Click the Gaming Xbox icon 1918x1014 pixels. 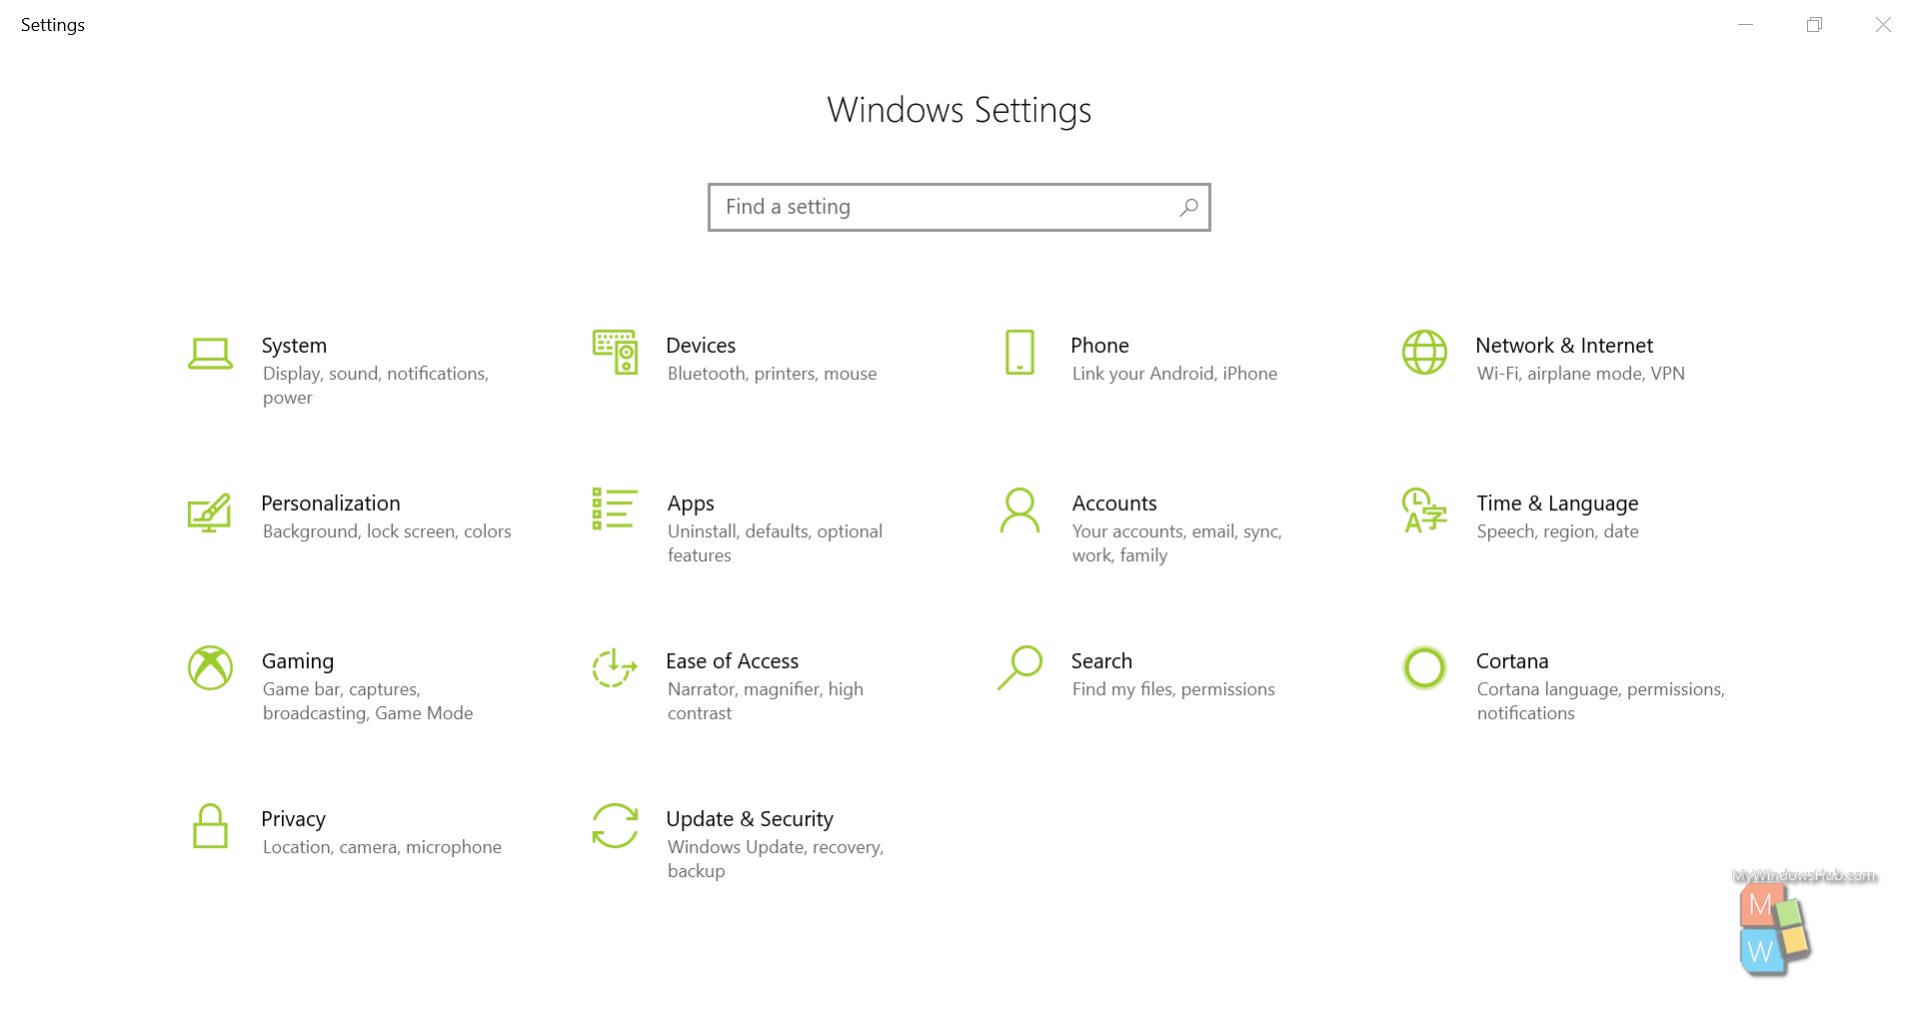tap(210, 667)
